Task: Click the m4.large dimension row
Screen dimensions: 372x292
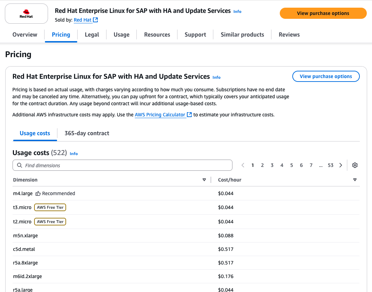Action: pos(186,193)
